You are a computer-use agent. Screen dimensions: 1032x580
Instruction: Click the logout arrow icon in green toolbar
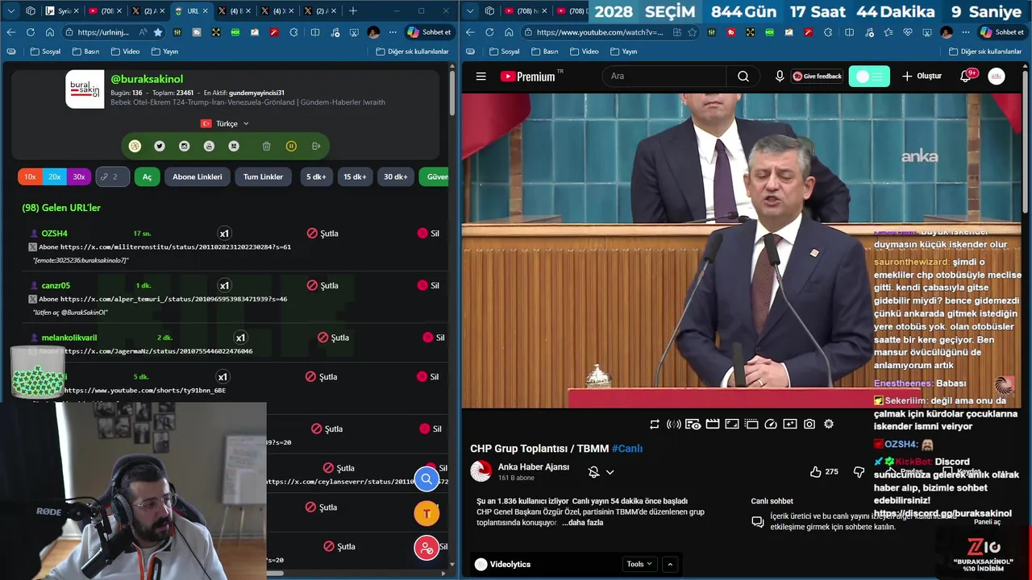pyautogui.click(x=316, y=146)
